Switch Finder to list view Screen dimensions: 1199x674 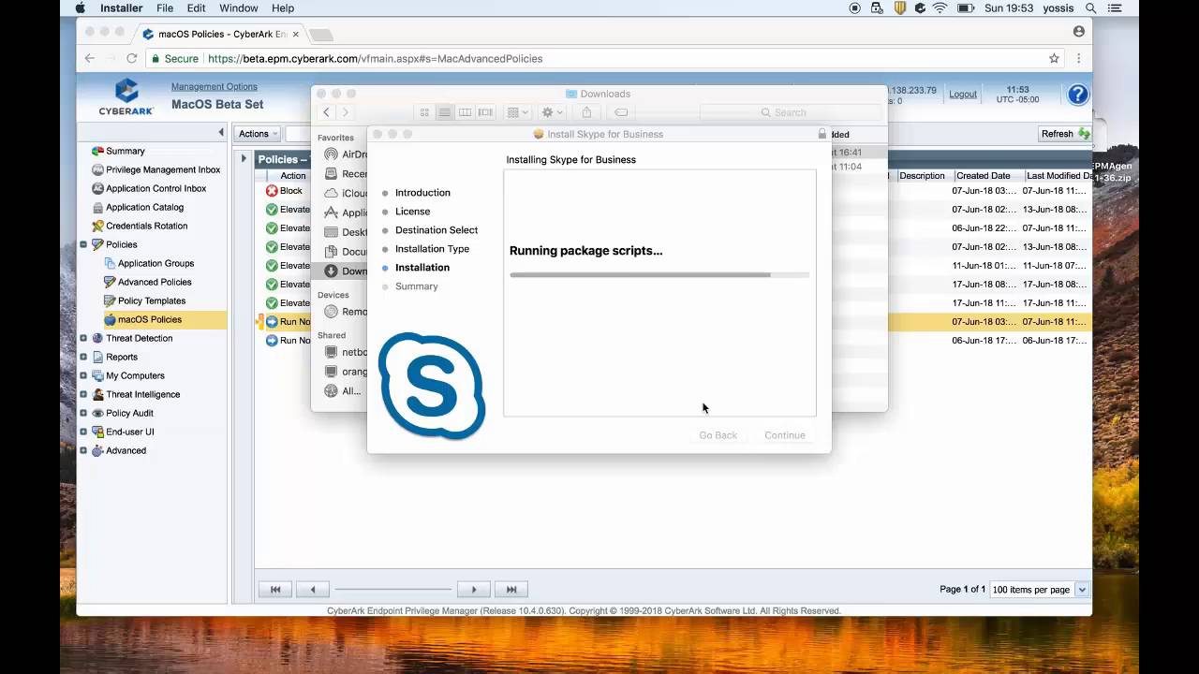[445, 112]
